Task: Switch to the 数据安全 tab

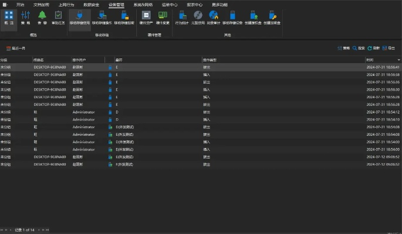Action: pos(92,4)
